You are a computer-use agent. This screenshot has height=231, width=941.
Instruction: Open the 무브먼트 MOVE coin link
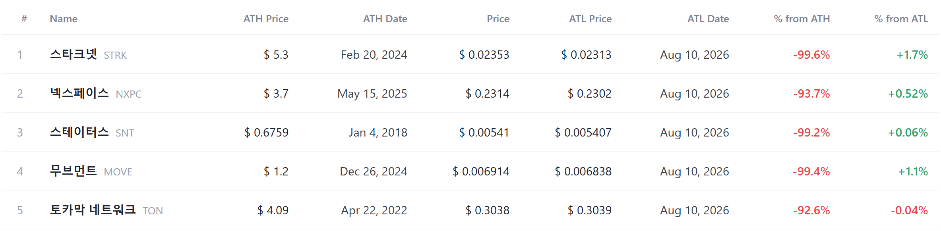91,171
